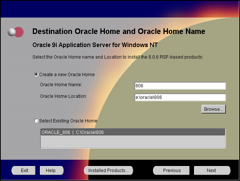Click the Oracle Home Location field

180,97
